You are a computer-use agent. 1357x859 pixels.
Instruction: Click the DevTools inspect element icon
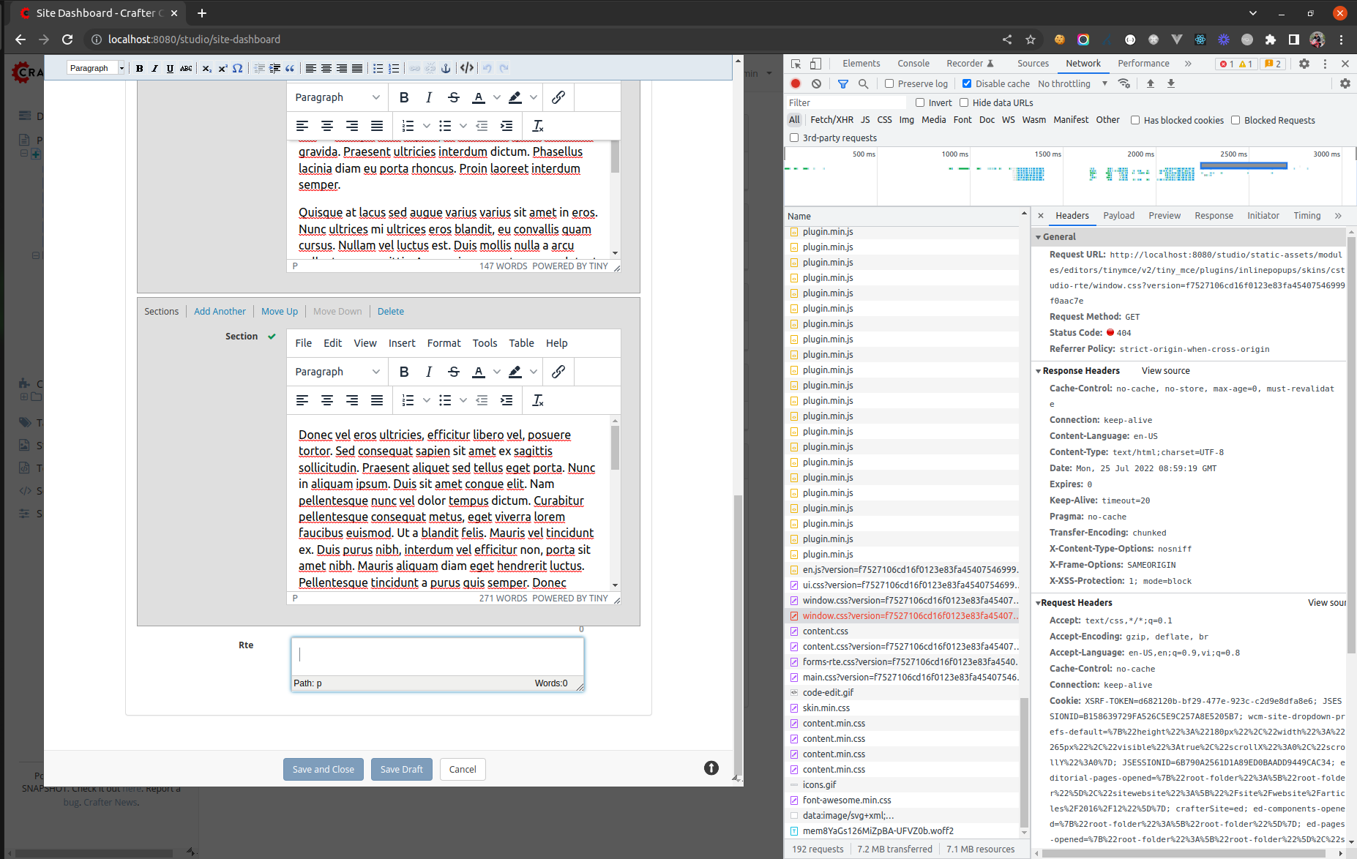pyautogui.click(x=796, y=64)
